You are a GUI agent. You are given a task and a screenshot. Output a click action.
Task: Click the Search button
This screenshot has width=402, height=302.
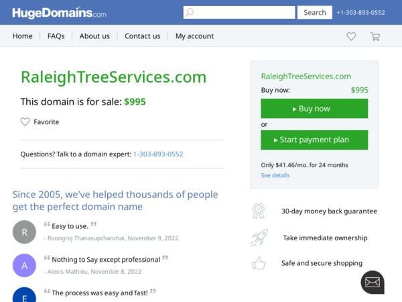click(315, 12)
